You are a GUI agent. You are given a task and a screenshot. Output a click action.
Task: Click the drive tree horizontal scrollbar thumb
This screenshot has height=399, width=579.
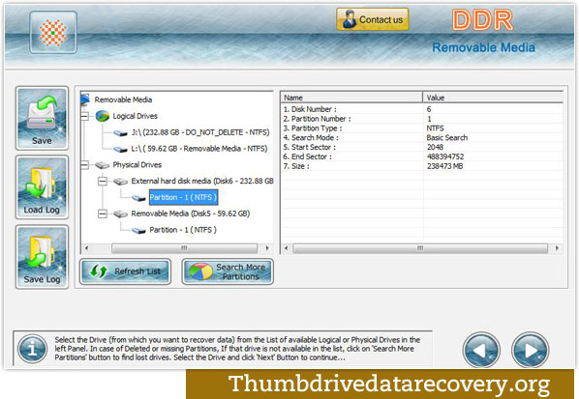pyautogui.click(x=184, y=248)
